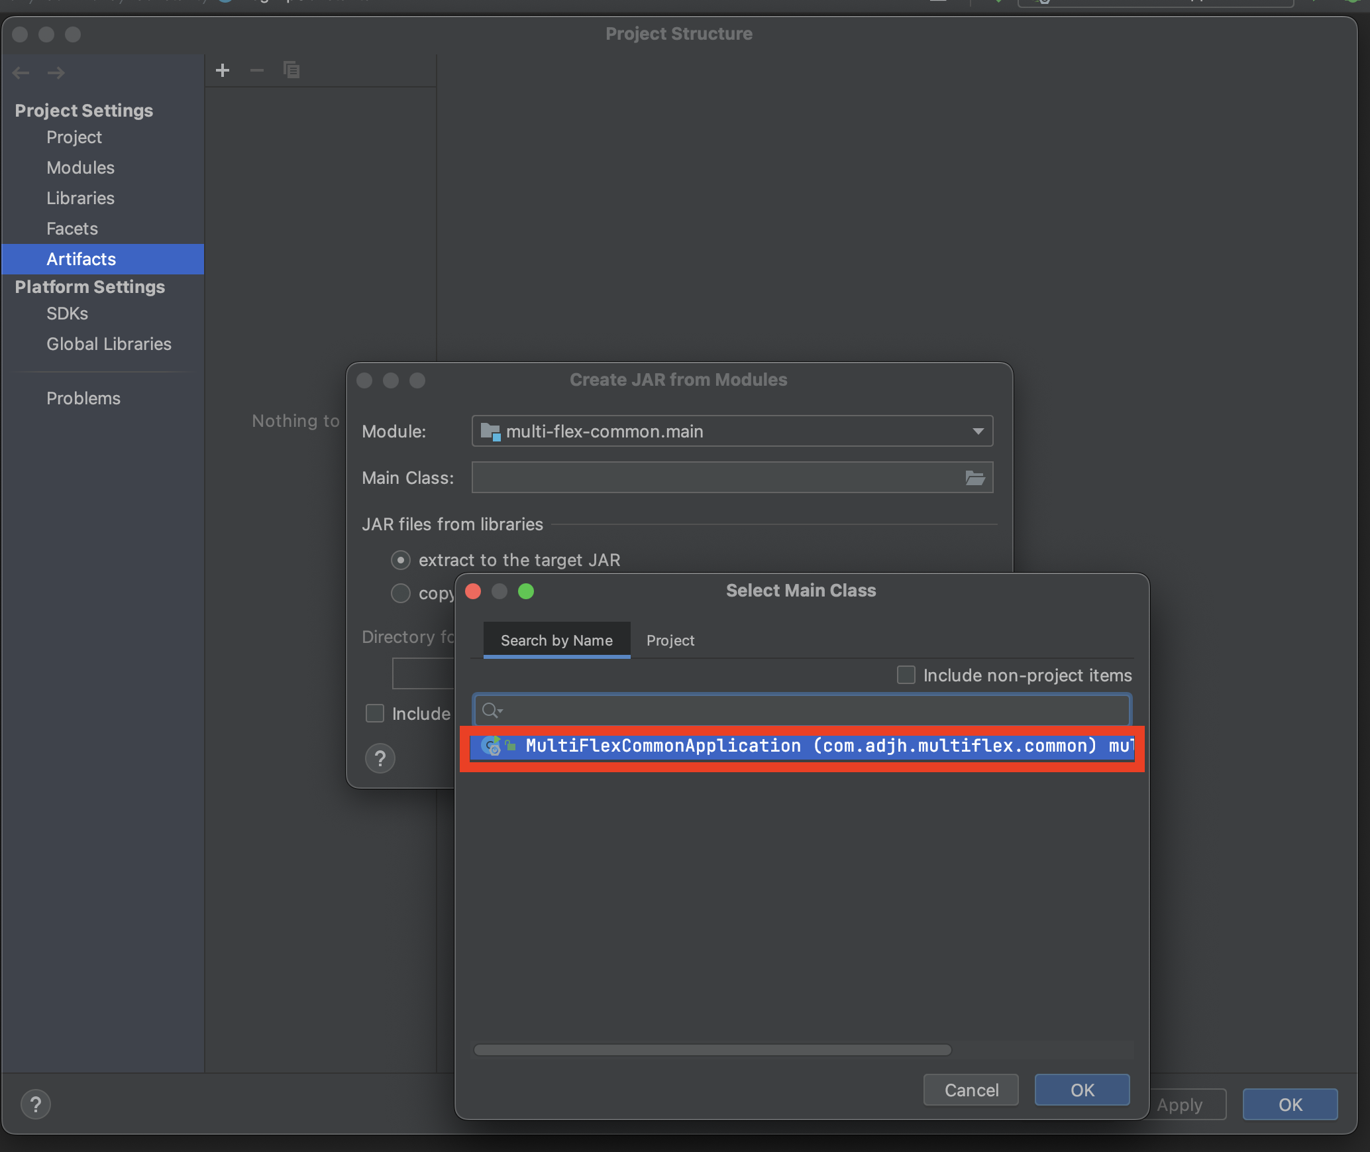Click the Main Class browse folder icon
The width and height of the screenshot is (1370, 1152).
975,478
